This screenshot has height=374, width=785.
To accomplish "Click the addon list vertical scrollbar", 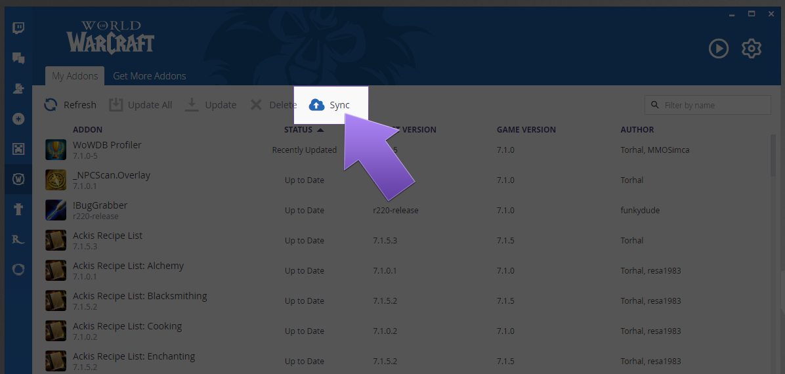I will [773, 156].
